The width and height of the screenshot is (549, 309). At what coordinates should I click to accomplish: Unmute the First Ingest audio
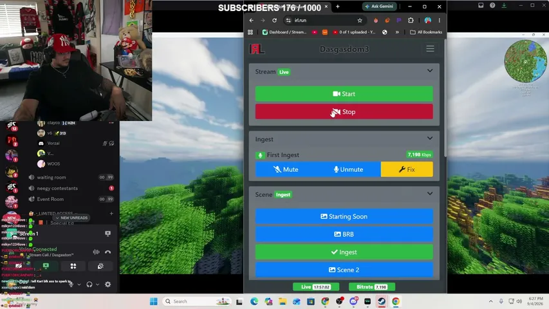tap(349, 169)
